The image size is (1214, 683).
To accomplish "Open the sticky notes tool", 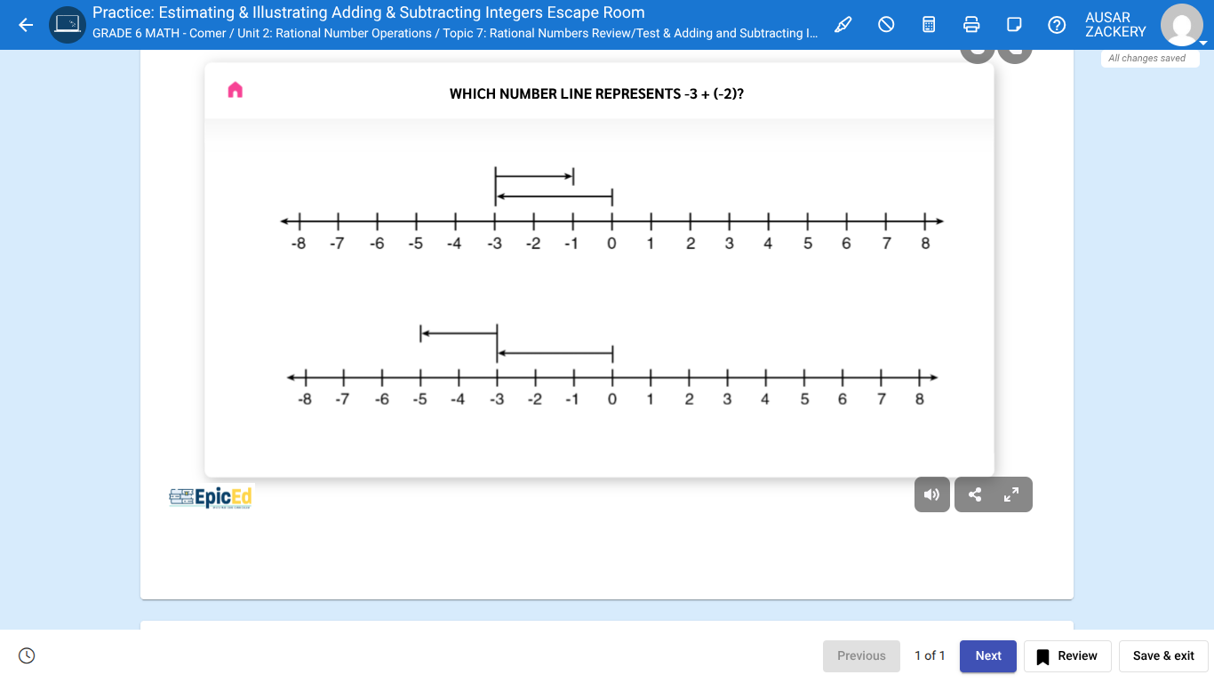I will pyautogui.click(x=1014, y=24).
